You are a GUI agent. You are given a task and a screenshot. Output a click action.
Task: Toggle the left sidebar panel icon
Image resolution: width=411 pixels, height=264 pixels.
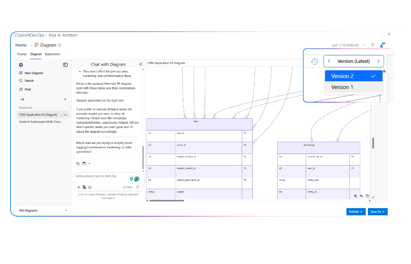click(x=65, y=65)
